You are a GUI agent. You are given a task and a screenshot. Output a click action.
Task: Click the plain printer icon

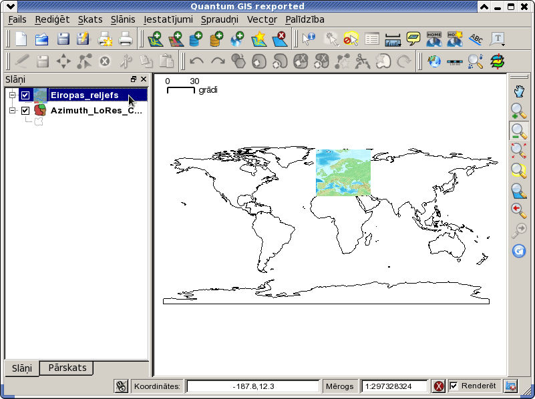(125, 39)
